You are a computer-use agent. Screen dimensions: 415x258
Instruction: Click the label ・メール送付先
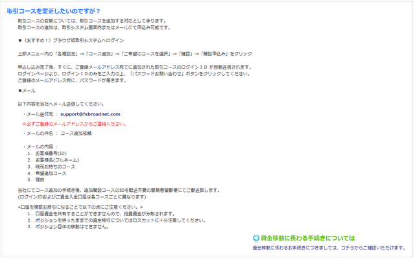[38, 114]
